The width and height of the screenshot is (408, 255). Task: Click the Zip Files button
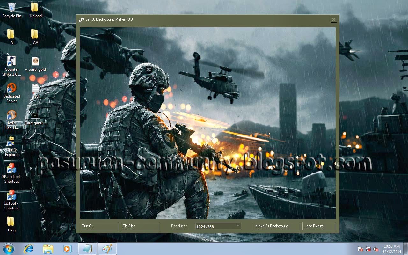coord(140,226)
